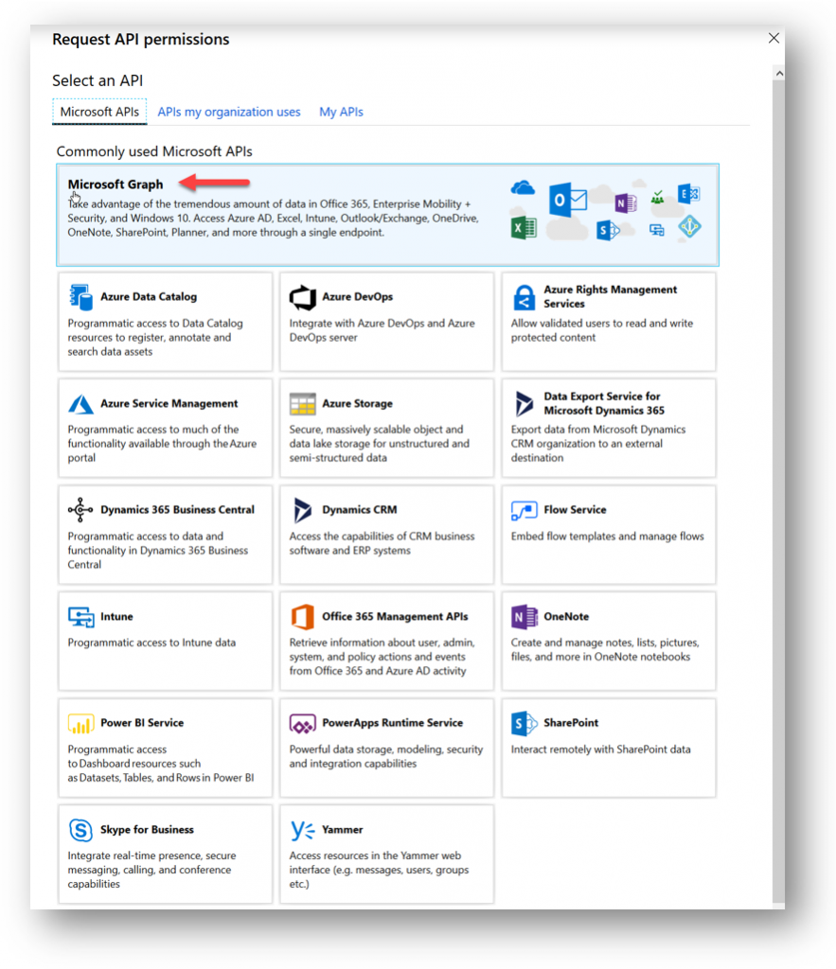Open the My APIs tab
The image size is (836, 969).
(x=342, y=112)
